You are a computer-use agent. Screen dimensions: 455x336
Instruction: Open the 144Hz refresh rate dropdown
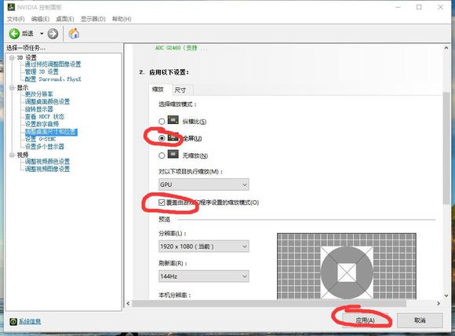tap(204, 276)
